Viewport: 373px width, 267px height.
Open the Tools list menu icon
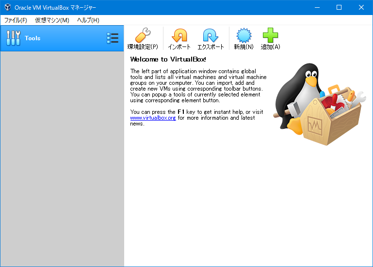113,38
